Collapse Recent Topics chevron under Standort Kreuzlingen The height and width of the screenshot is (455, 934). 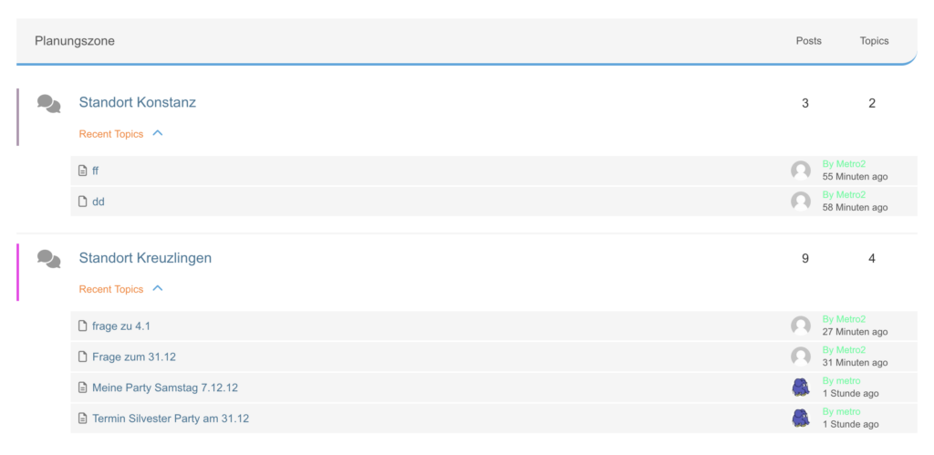coord(158,288)
